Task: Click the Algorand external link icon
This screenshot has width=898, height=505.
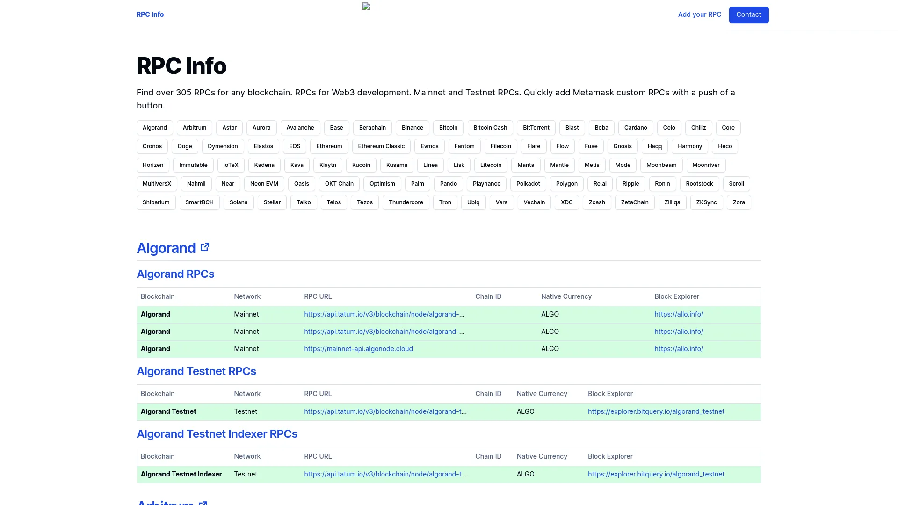Action: (205, 247)
